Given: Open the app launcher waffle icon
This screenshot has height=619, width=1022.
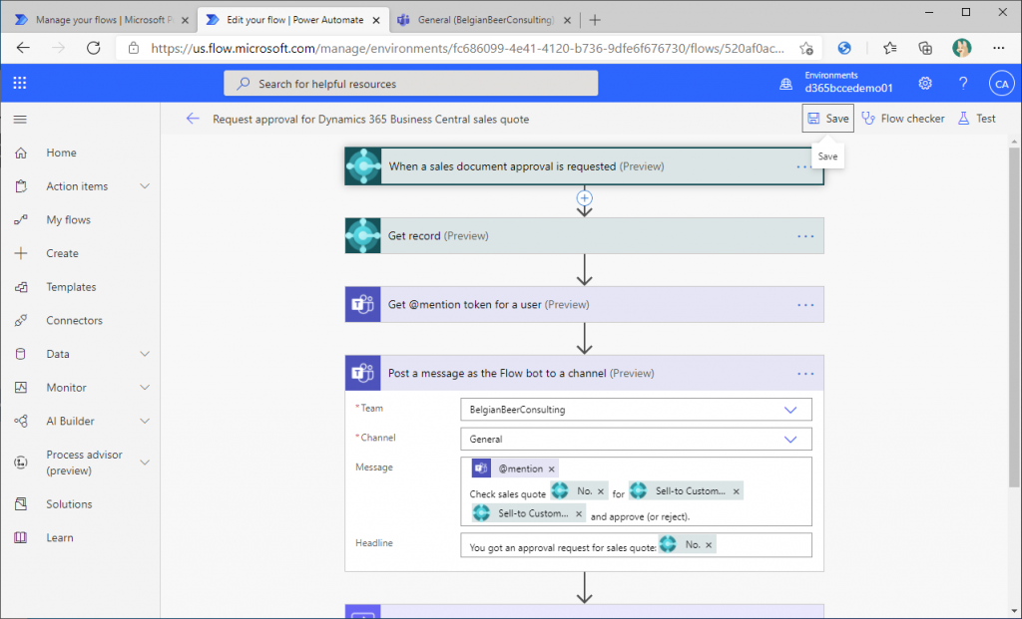Looking at the screenshot, I should [20, 83].
